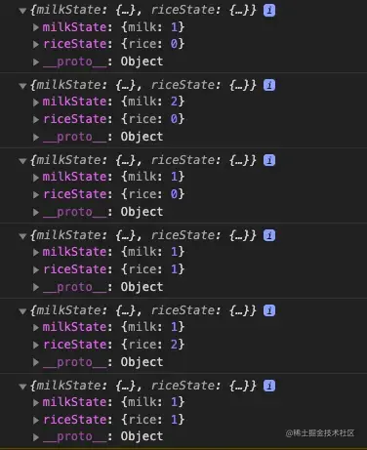The height and width of the screenshot is (450, 367).
Task: Click the info icon on the last logged object
Action: point(269,386)
